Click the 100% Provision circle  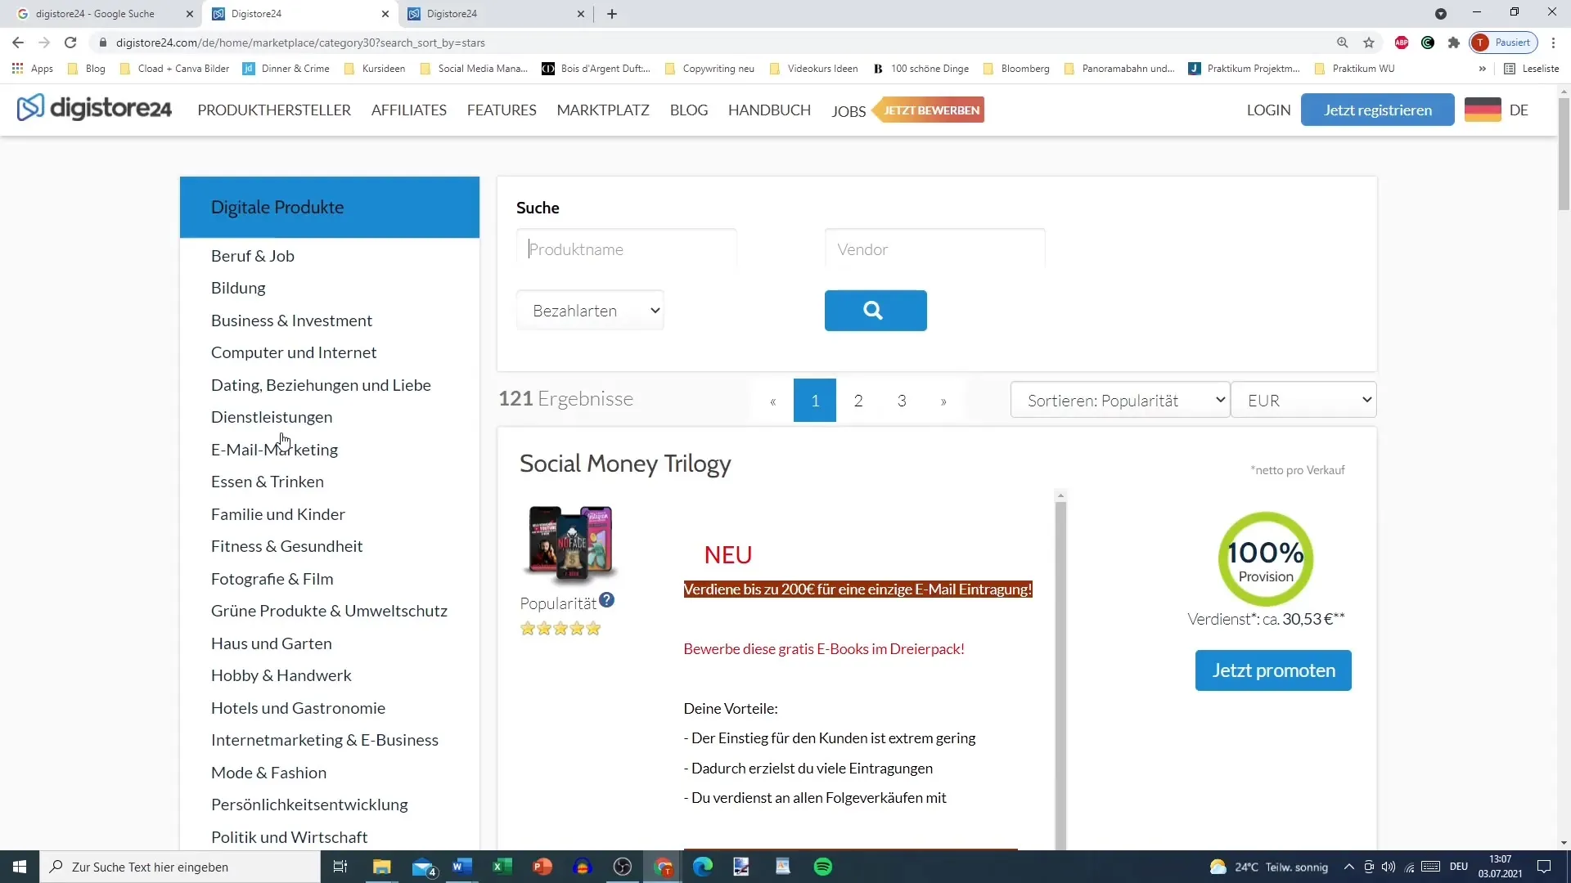coord(1266,559)
